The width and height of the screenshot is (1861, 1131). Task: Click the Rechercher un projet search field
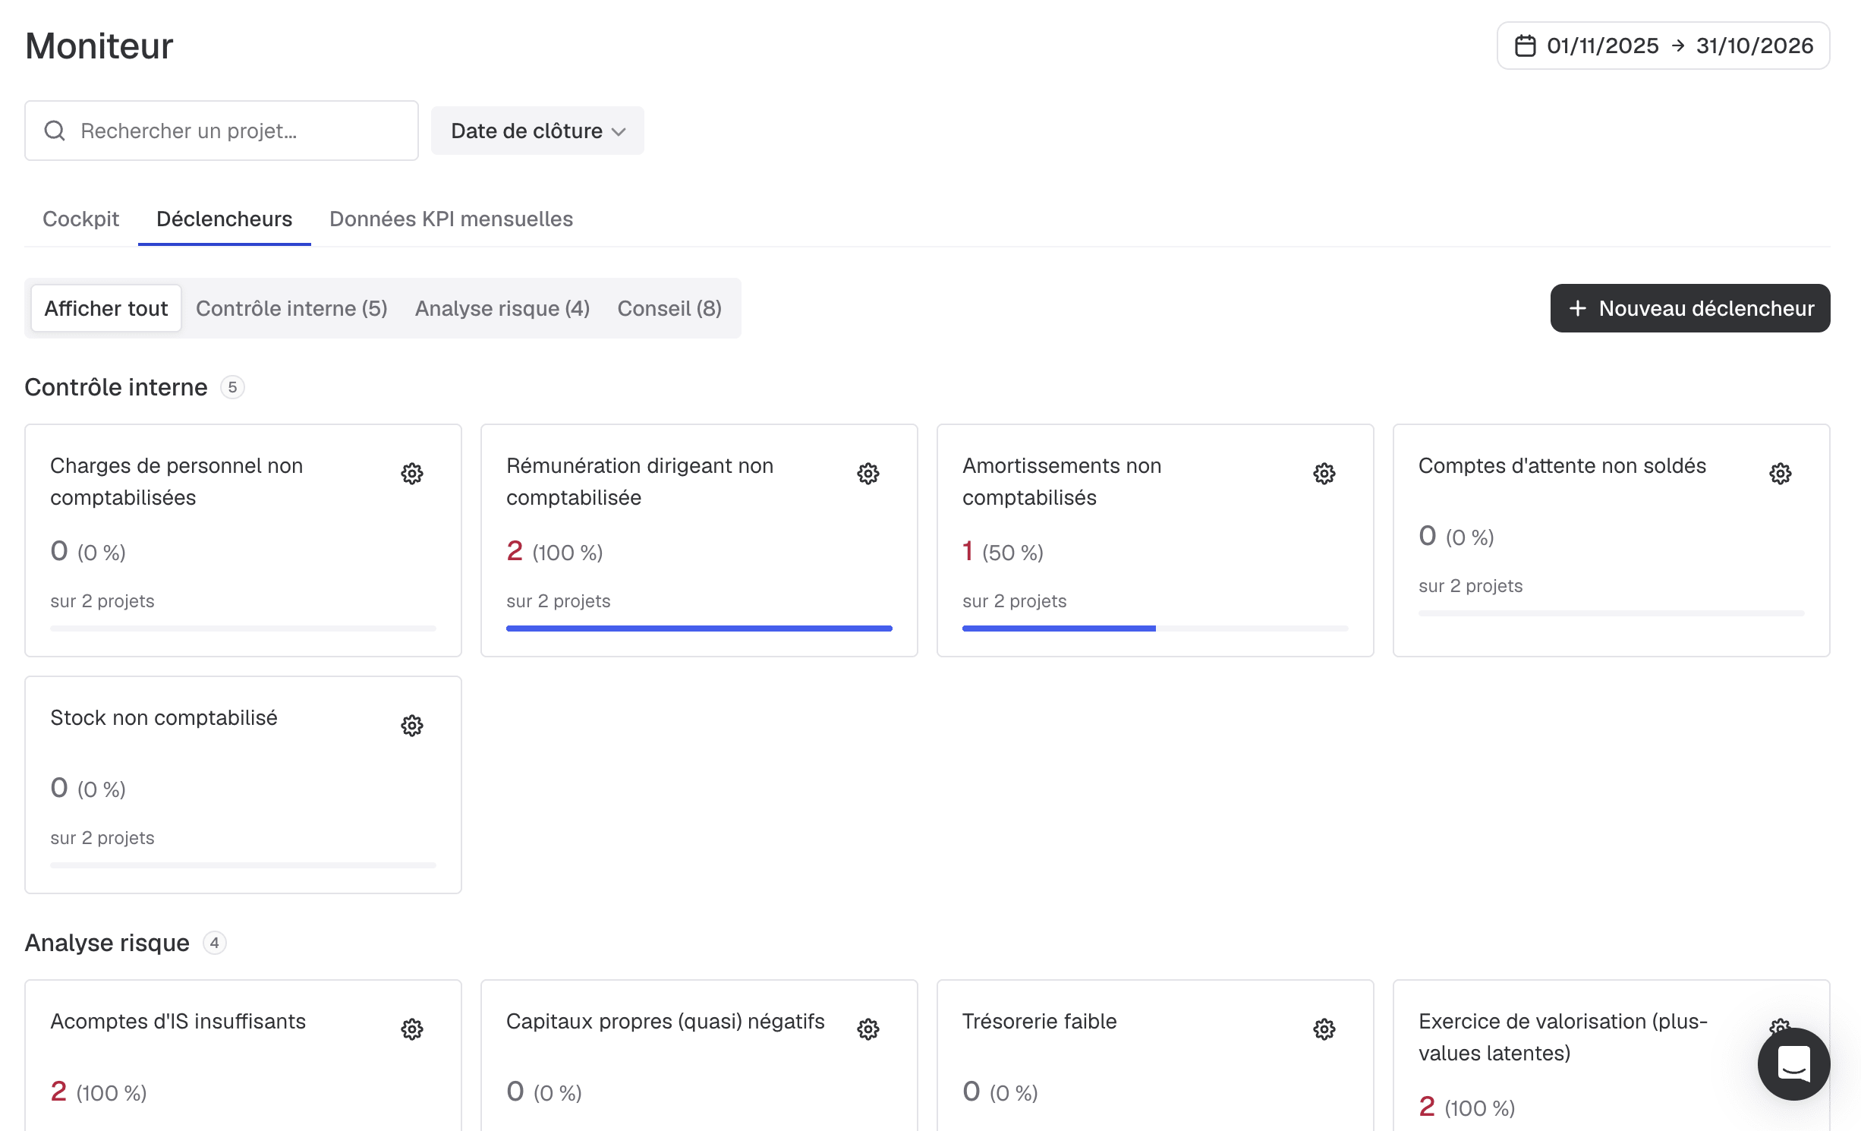[x=222, y=131]
